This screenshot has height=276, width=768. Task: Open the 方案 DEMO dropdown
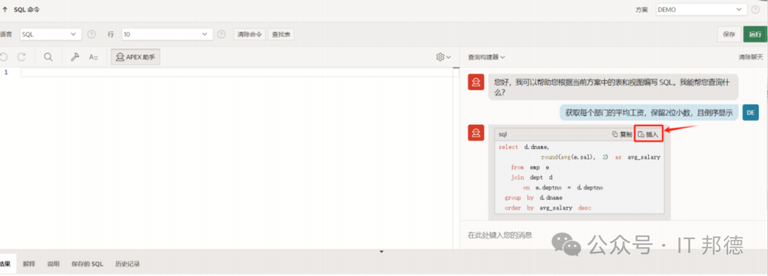click(701, 9)
